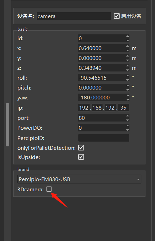Click the y coordinate value field
The image size is (155, 241).
pyautogui.click(x=102, y=58)
